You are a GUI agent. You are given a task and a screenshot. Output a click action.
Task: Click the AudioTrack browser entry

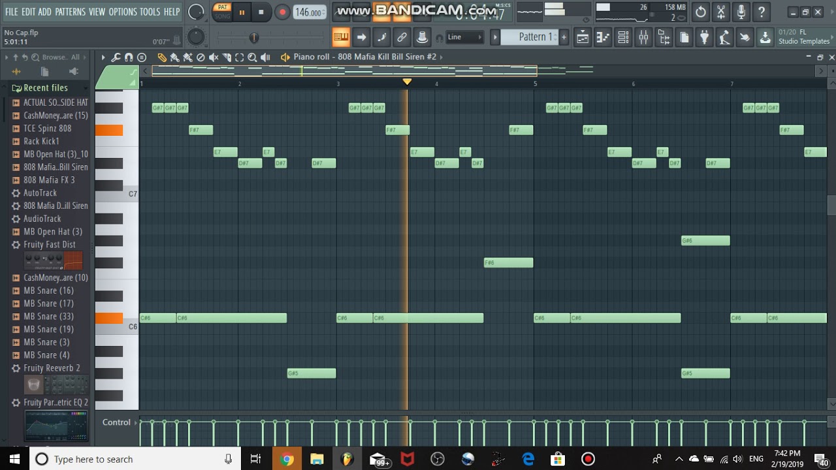point(42,219)
